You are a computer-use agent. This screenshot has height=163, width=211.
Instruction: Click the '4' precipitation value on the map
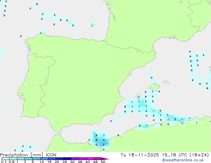[x=104, y=140]
